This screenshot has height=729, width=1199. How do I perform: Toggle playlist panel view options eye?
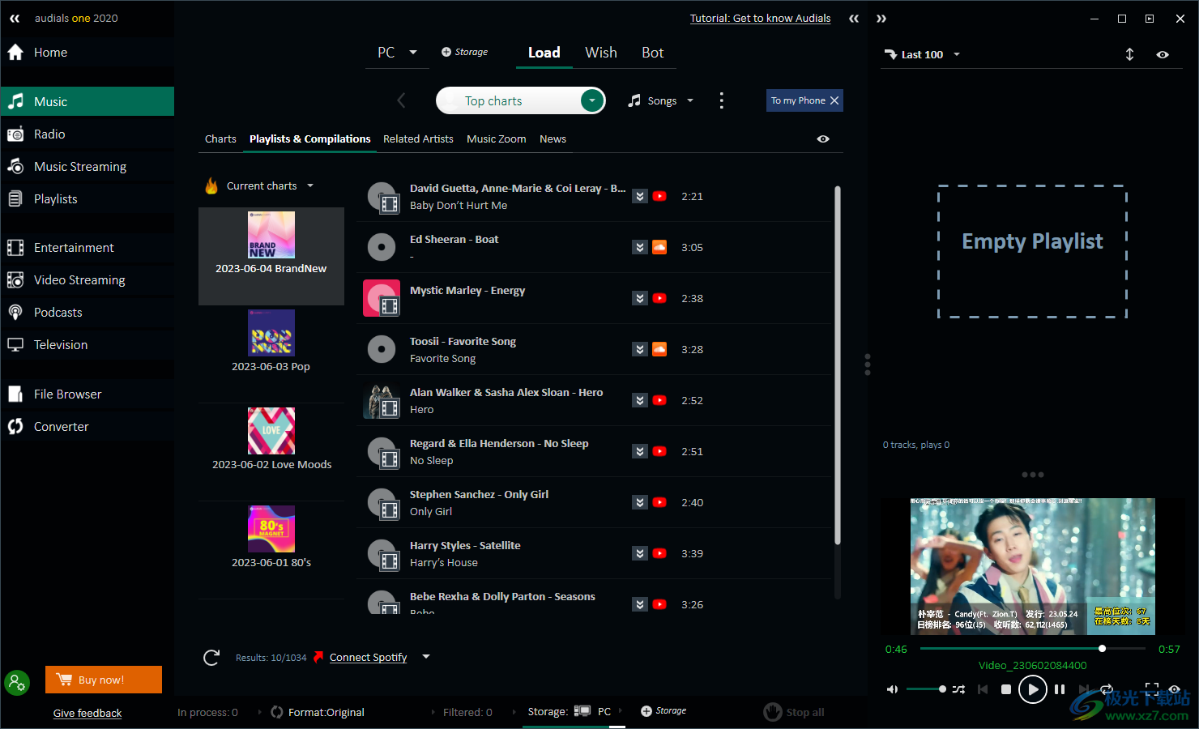pos(1163,54)
